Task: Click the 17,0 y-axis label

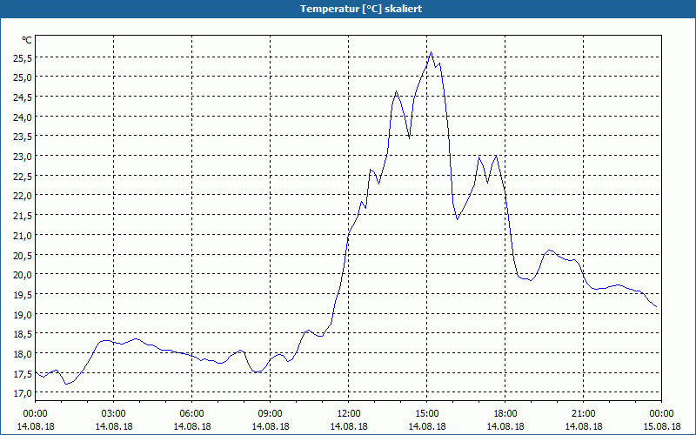Action: (23, 393)
